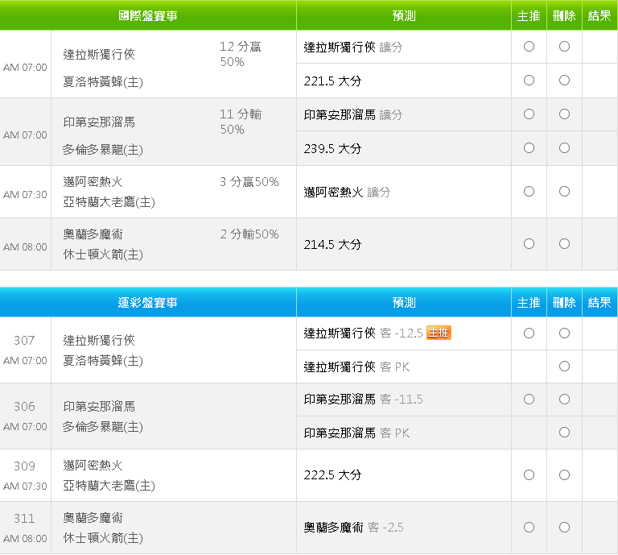This screenshot has width=618, height=555.
Task: Click prediction text 印第安那溜馬 客 -11.5
Action: (x=363, y=400)
